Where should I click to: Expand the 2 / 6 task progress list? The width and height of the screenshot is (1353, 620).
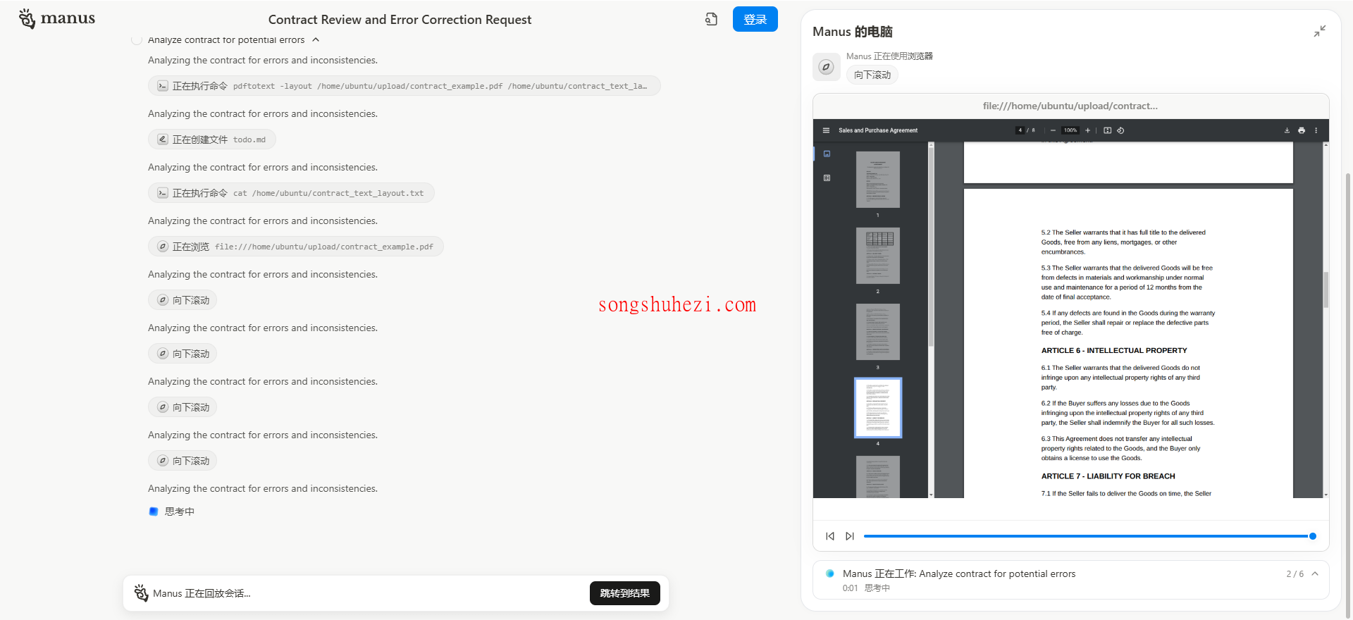(x=1315, y=573)
